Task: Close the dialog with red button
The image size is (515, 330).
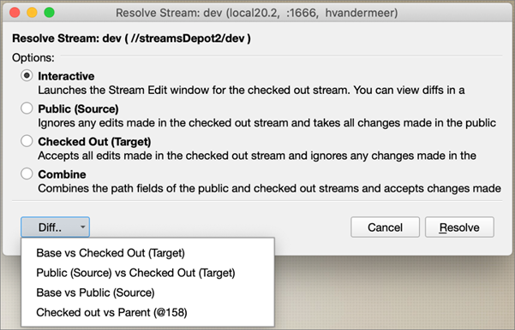Action: pyautogui.click(x=15, y=13)
